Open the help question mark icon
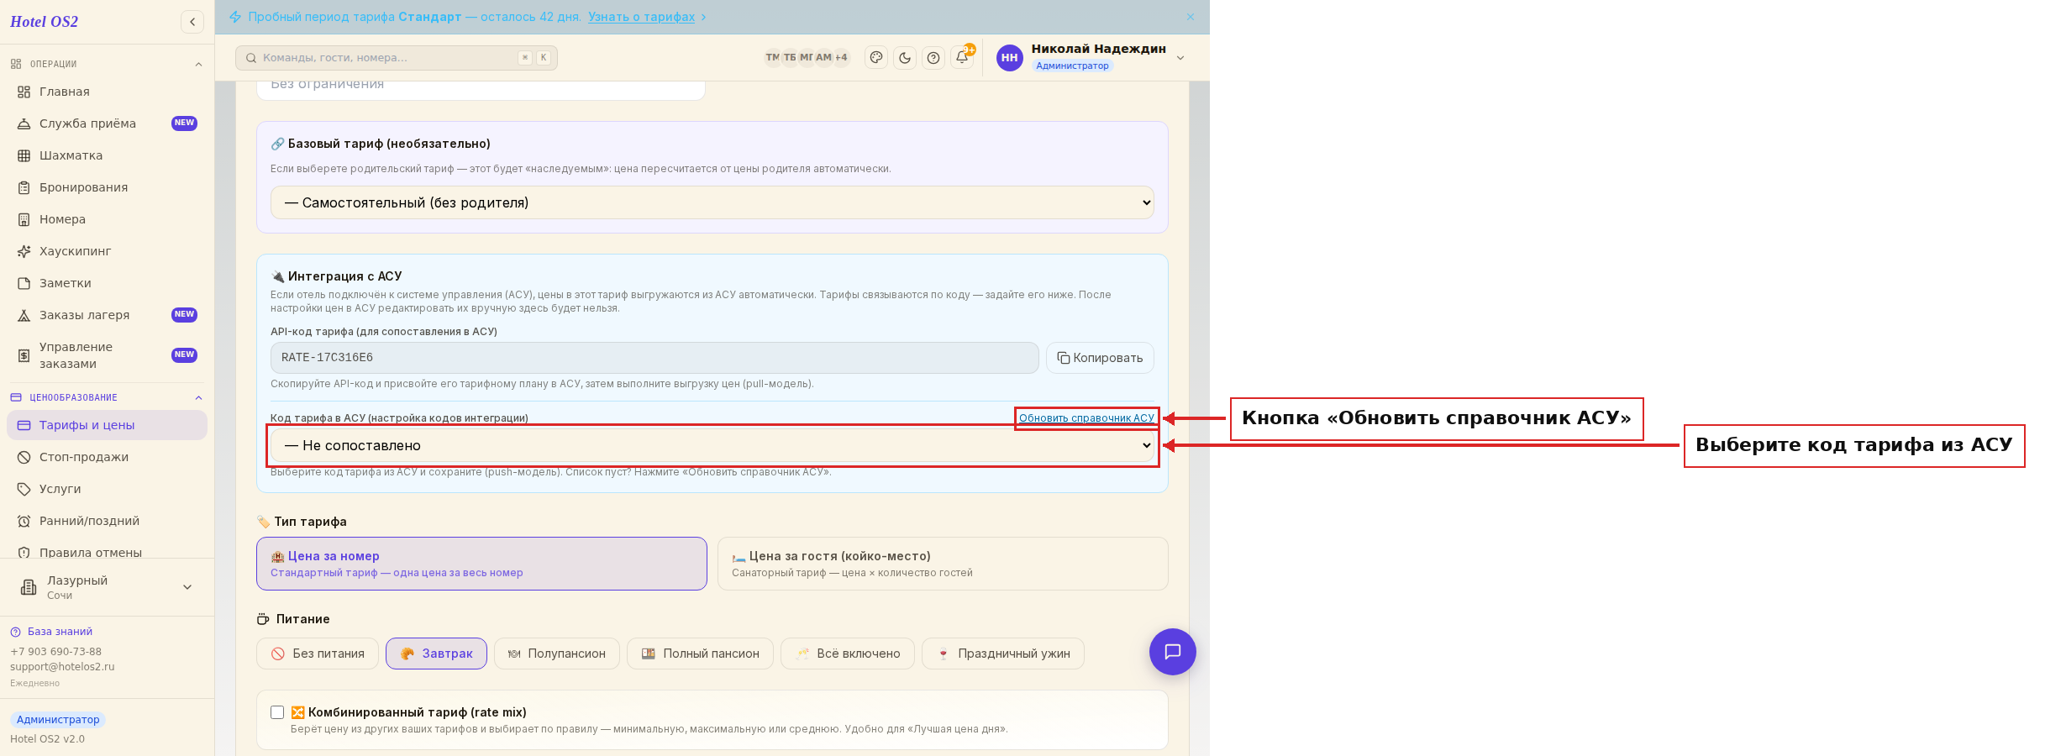 [x=933, y=58]
